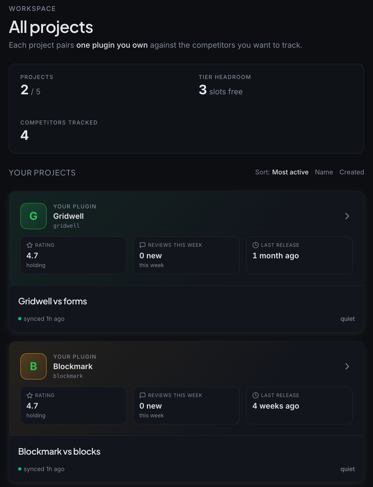This screenshot has height=487, width=373.
Task: Click 'synced 1h ago' under Gridwell vs forms
Action: point(44,319)
